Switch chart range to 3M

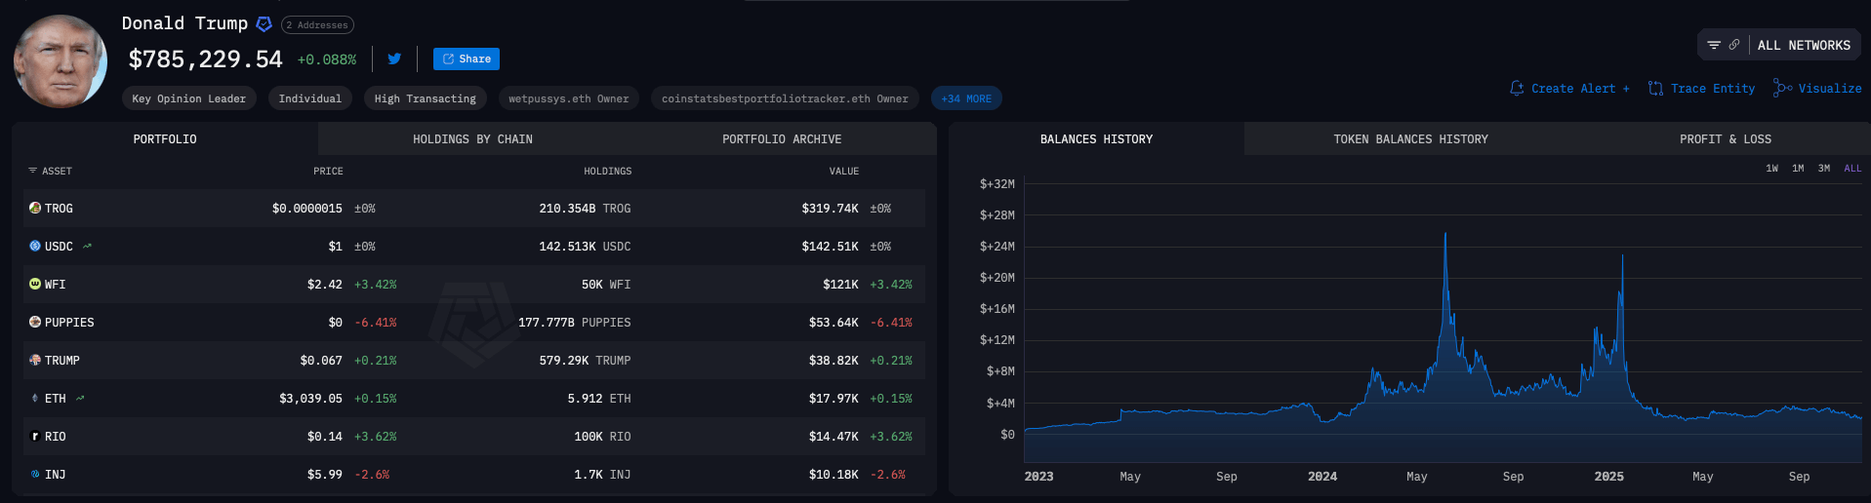(1823, 169)
